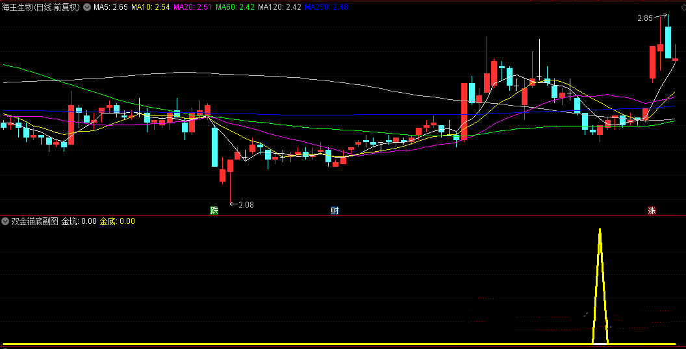
Task: Click the 海王生物(日线,前复权) stock title
Action: [41, 7]
